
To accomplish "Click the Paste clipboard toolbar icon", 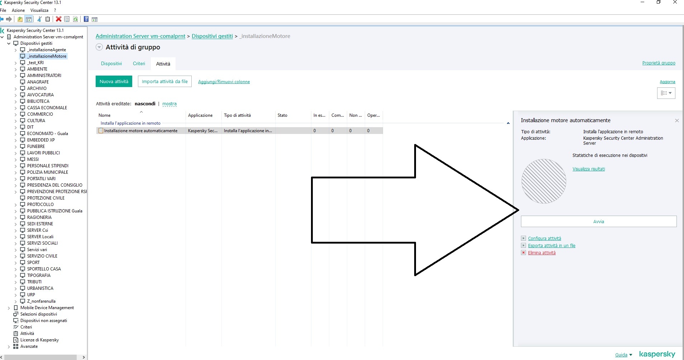I will 48,19.
